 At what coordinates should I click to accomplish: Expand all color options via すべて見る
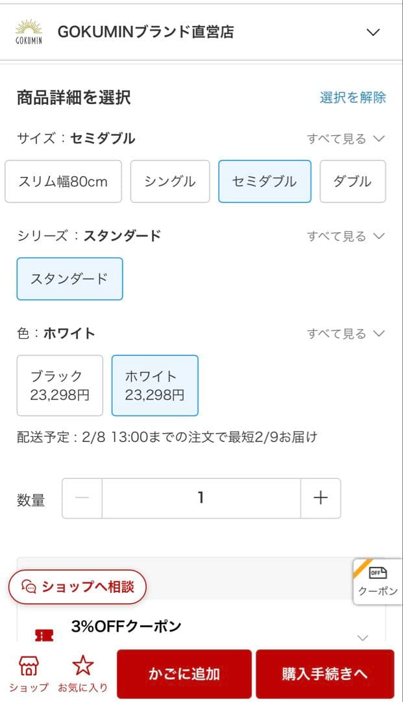pyautogui.click(x=346, y=333)
